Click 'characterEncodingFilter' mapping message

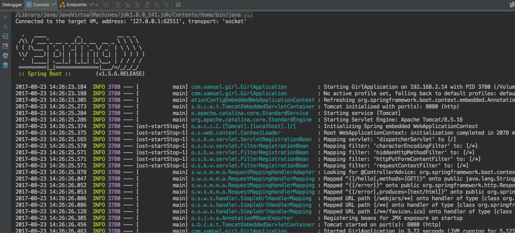[x=401, y=146]
